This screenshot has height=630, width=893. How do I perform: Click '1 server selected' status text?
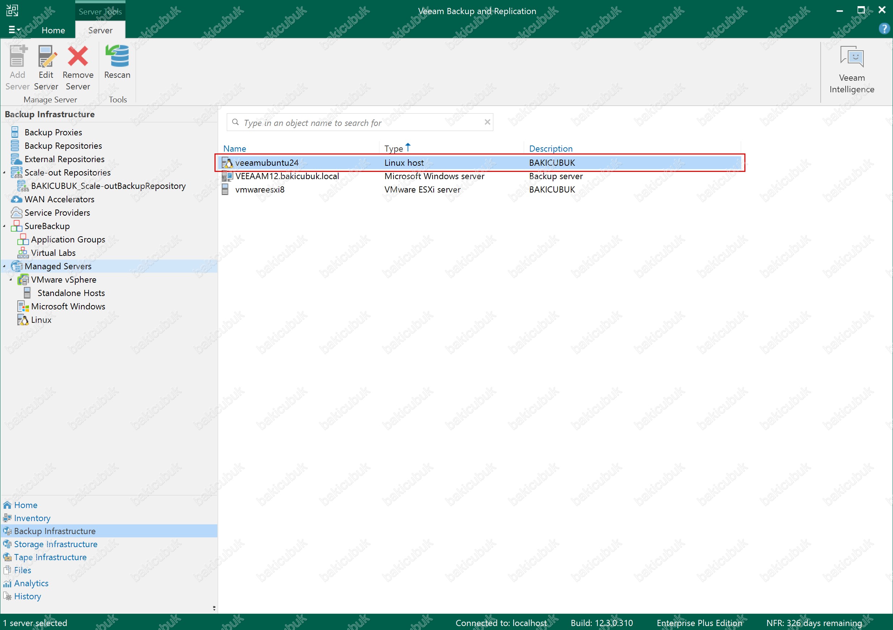tap(35, 623)
